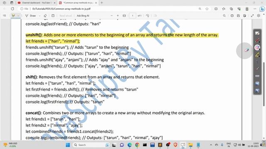Open the Collections icon
The height and width of the screenshot is (149, 266).
click(231, 9)
